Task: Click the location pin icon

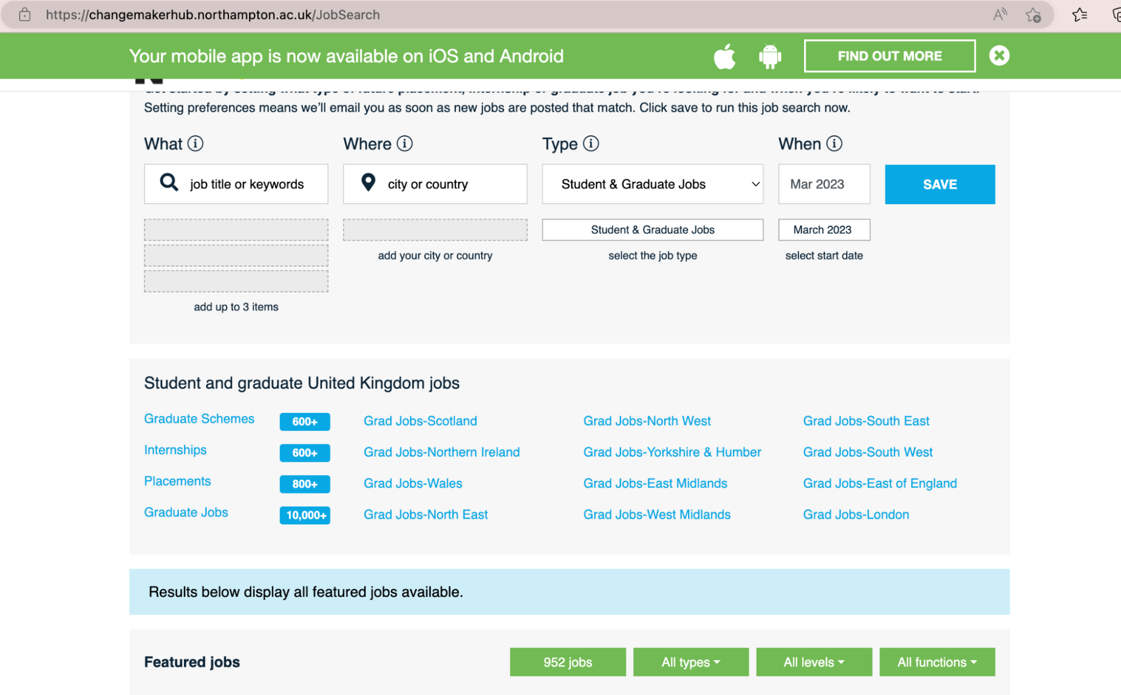Action: tap(368, 182)
